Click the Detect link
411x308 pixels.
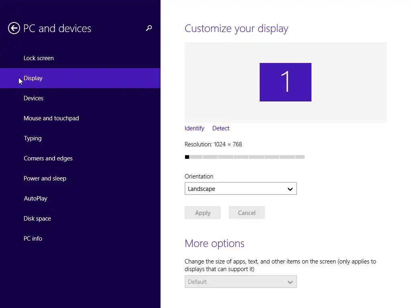coord(221,128)
